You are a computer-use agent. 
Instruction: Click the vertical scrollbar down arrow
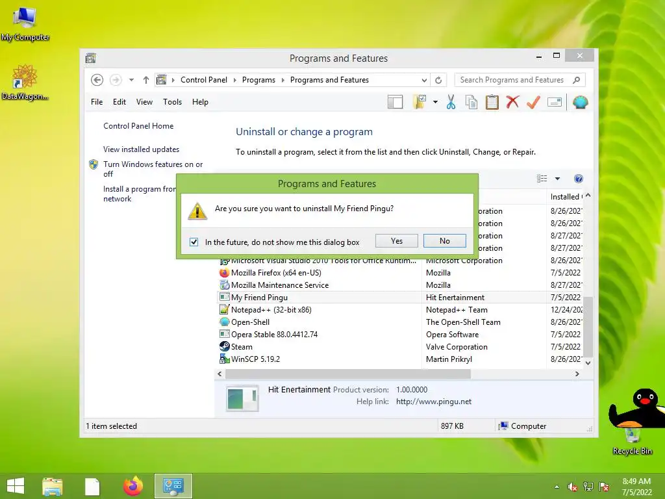tap(588, 363)
